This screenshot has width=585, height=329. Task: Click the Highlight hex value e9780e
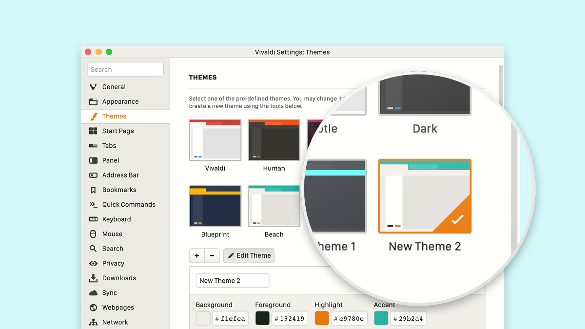pyautogui.click(x=349, y=319)
